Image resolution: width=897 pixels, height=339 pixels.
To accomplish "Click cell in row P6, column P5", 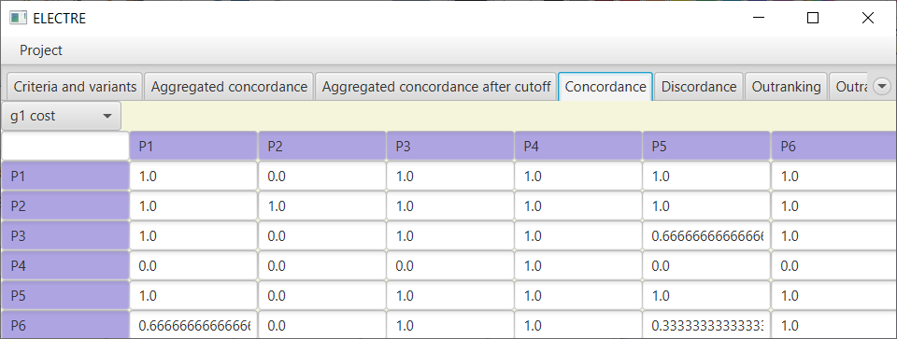I will (706, 325).
